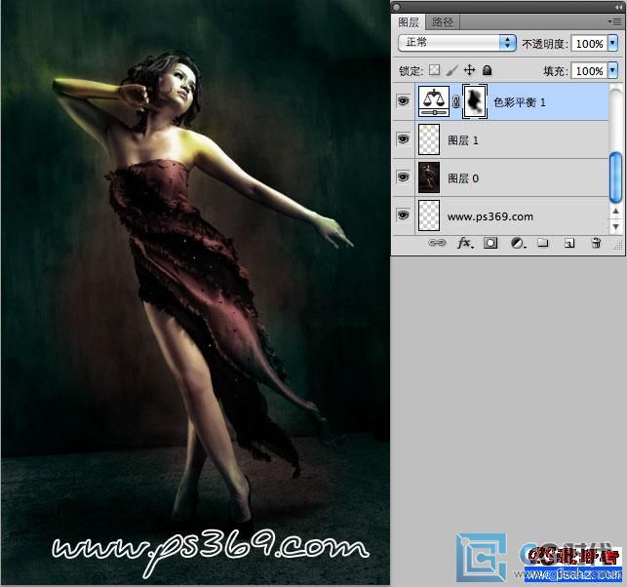The image size is (627, 587).
Task: Create new fill or adjustment layer
Action: pos(519,243)
